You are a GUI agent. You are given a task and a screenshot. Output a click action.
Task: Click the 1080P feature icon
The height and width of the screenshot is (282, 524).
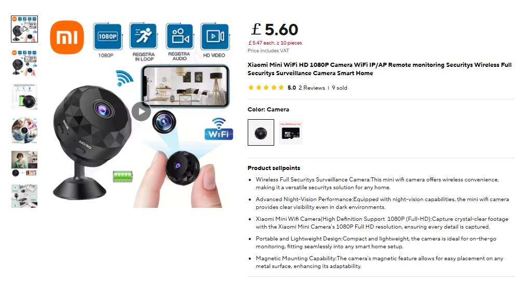[x=108, y=36]
